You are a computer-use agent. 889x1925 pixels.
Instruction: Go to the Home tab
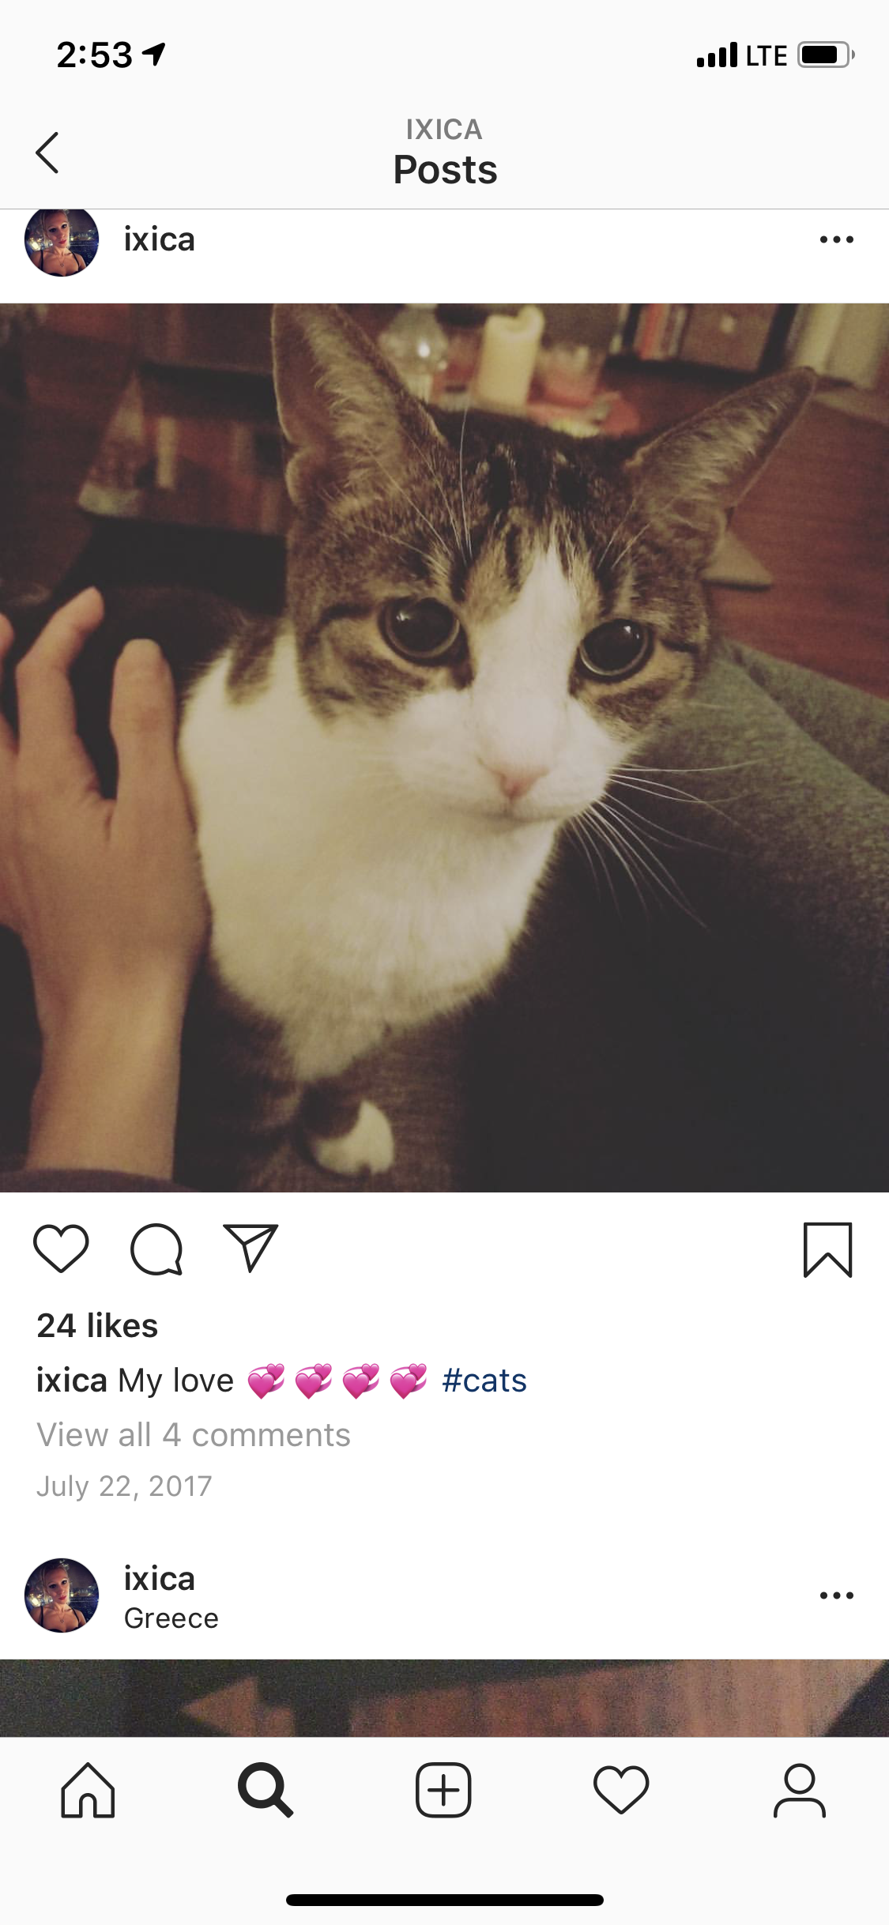pos(88,1791)
